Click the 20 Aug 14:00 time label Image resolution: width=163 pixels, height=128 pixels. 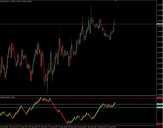pos(33,127)
